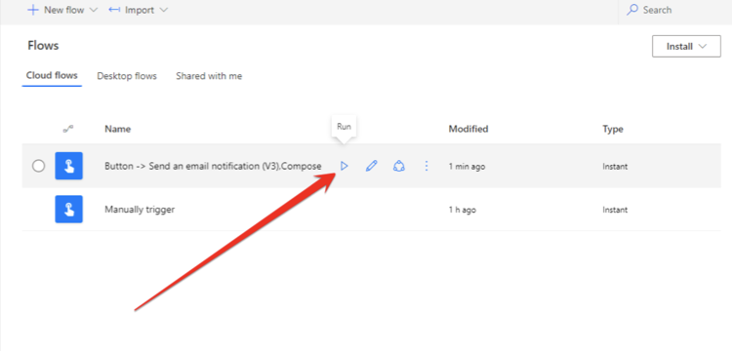Click the New flow button label

(x=64, y=10)
